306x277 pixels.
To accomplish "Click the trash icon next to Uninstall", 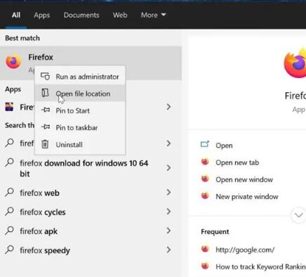I will 45,144.
